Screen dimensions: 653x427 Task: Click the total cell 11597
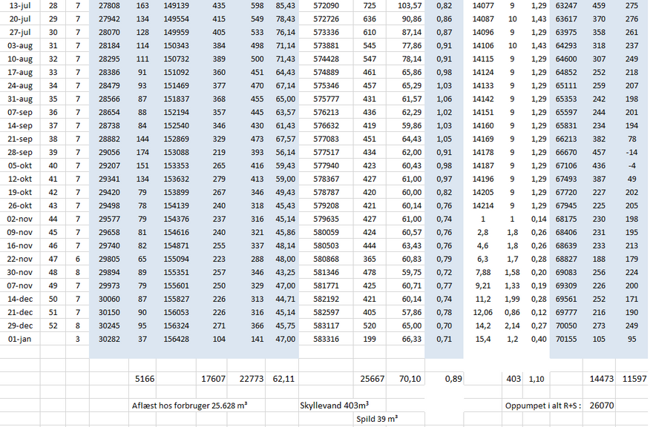[634, 379]
